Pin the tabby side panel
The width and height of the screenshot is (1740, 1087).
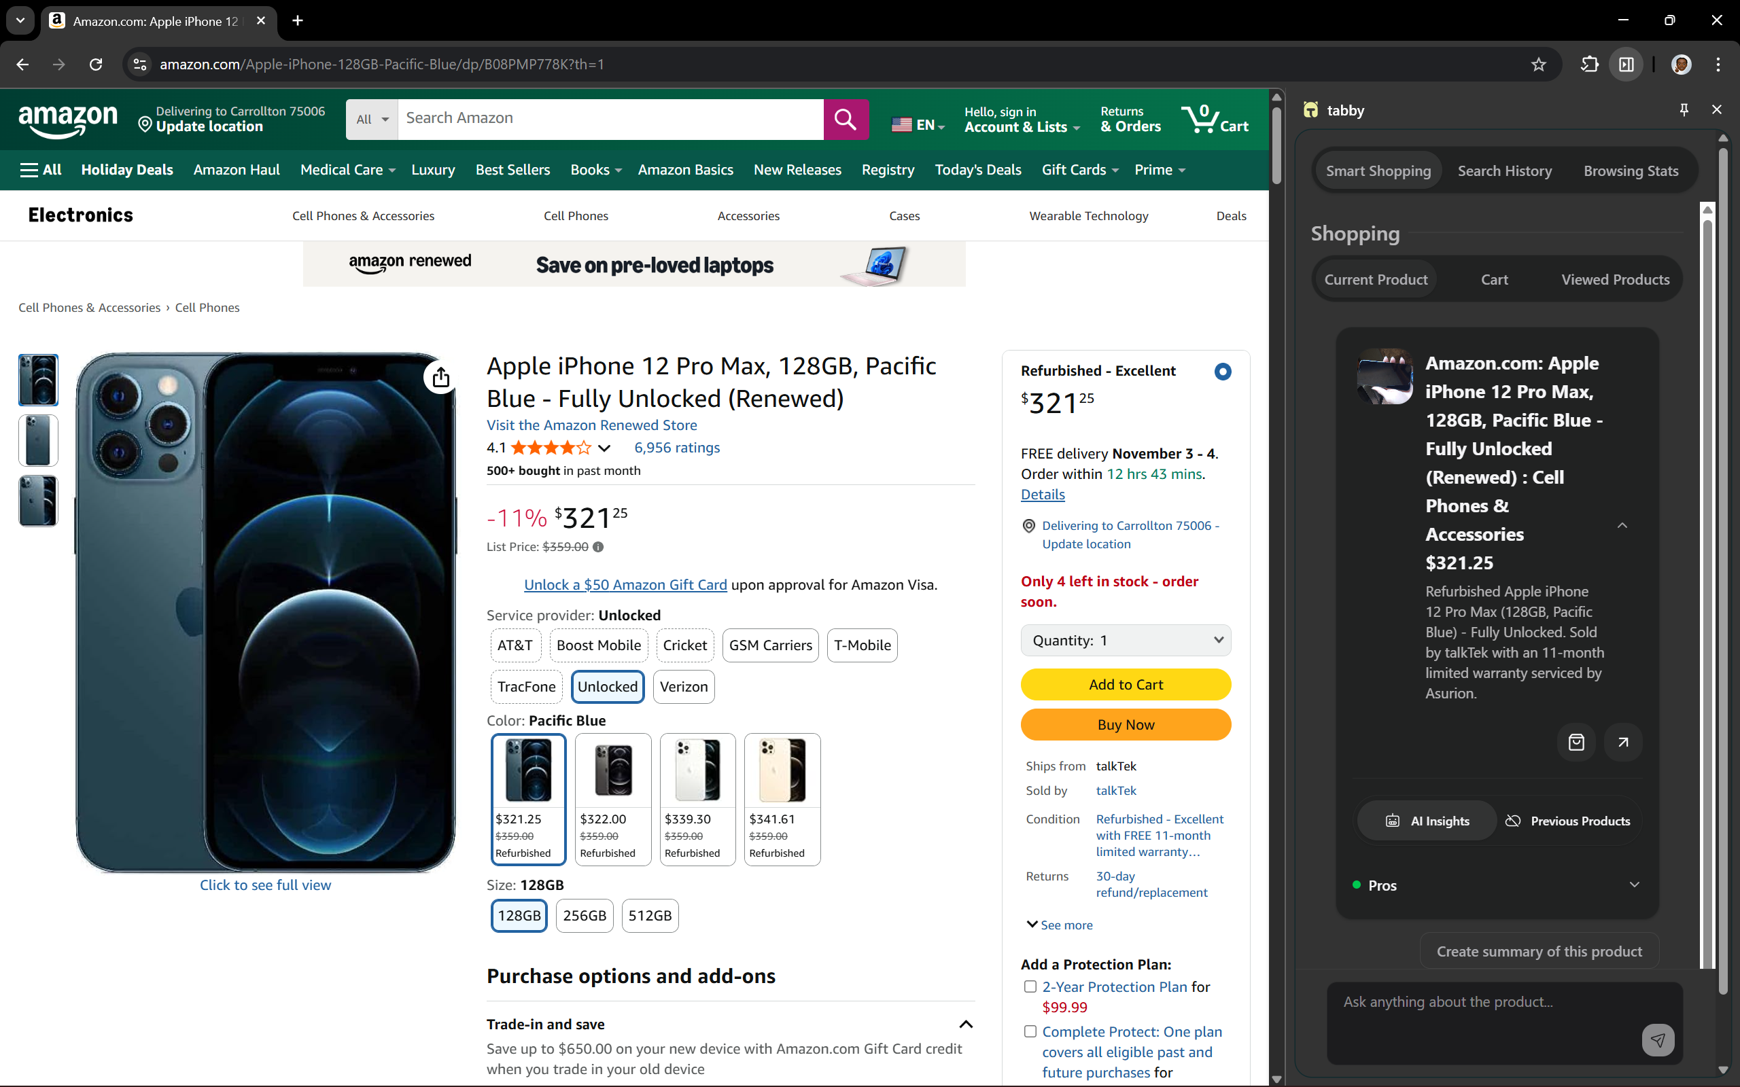point(1683,109)
